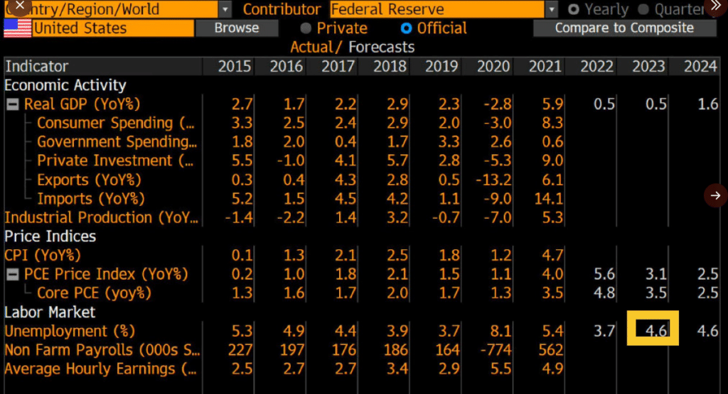Click the Economic Activity section heading
This screenshot has width=728, height=394.
(65, 85)
